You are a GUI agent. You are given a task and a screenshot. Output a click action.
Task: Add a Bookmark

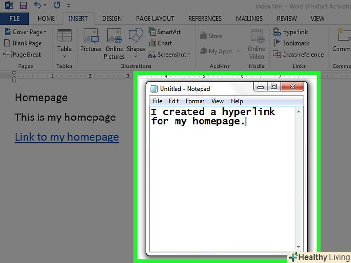pos(291,43)
